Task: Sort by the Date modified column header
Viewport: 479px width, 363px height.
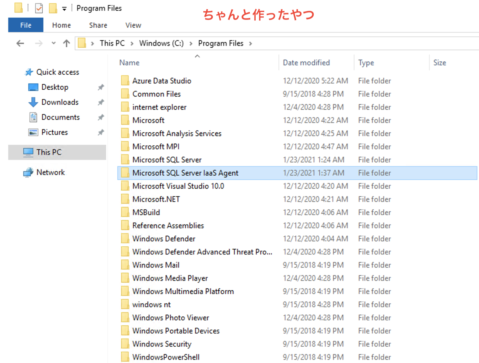Action: click(306, 63)
